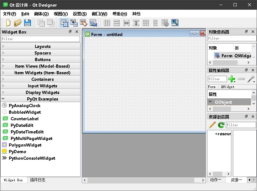Open the 视图(V) menu
Image resolution: width=257 pixels, height=191 pixels.
click(x=61, y=14)
